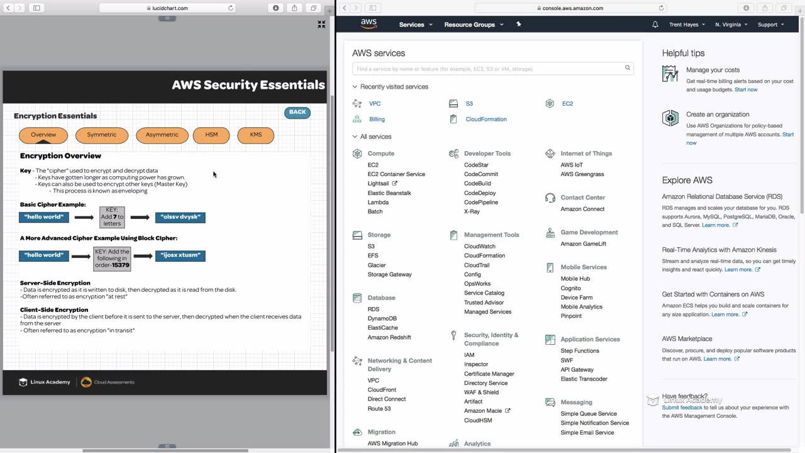Screen dimensions: 805x453
Task: Click the S3 bucket icon under recently visited services
Action: (453, 103)
